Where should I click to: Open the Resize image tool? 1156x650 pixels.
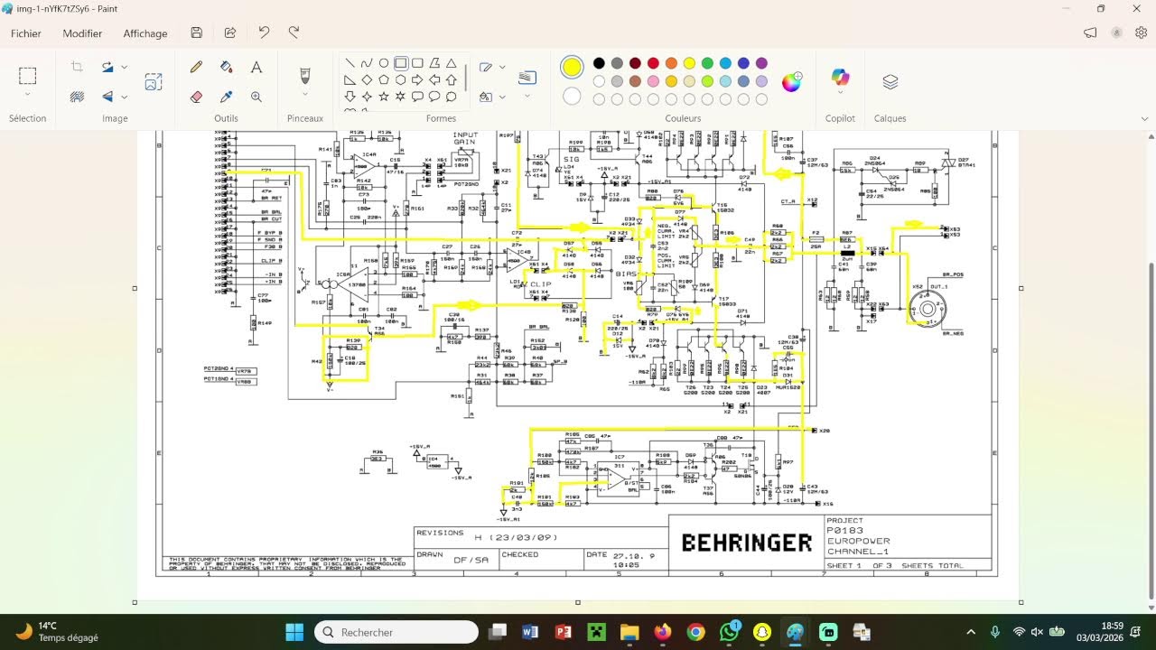click(x=154, y=82)
